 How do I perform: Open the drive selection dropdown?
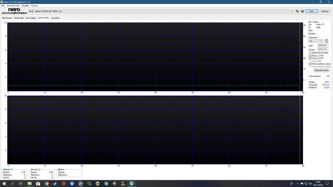[161, 11]
